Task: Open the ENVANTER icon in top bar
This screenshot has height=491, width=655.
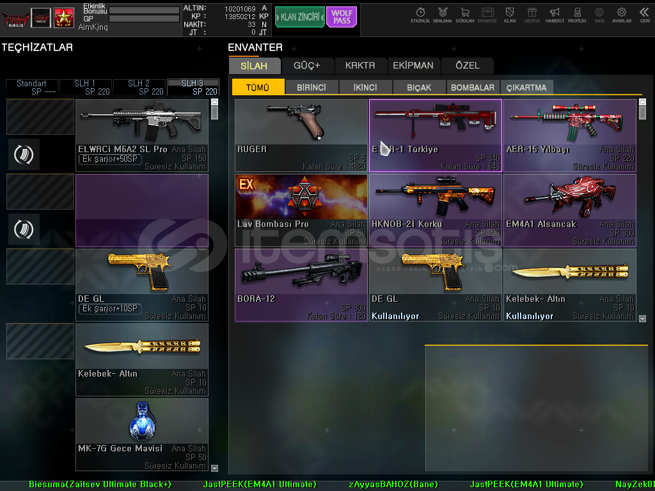Action: coord(487,15)
